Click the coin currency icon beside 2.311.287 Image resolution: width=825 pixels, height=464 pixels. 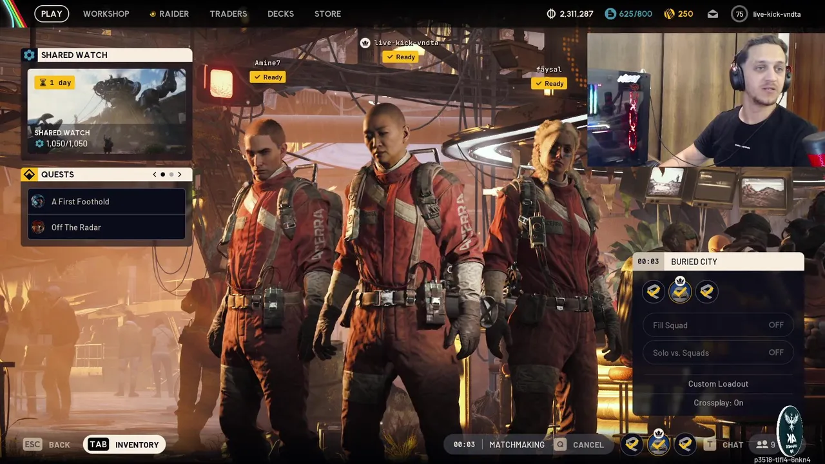[551, 14]
